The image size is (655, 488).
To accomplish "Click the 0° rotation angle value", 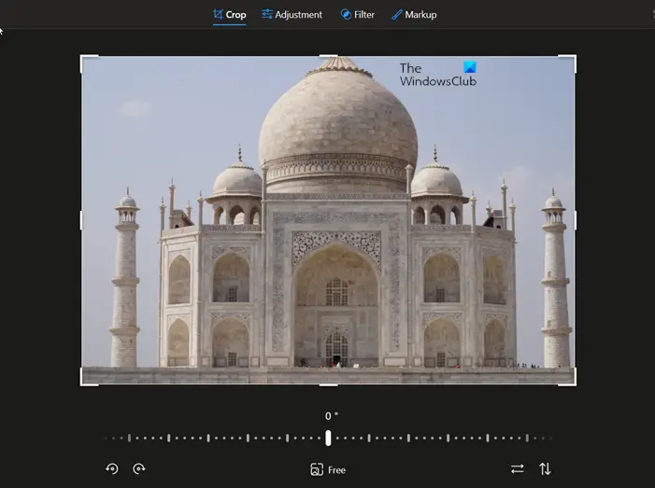I will (332, 416).
